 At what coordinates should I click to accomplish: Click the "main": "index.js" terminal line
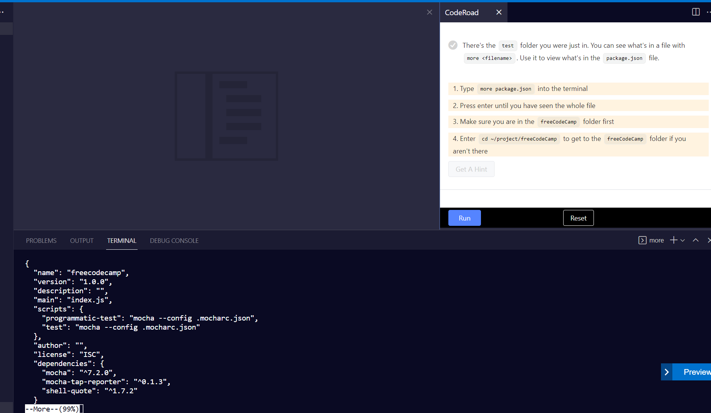pyautogui.click(x=73, y=300)
